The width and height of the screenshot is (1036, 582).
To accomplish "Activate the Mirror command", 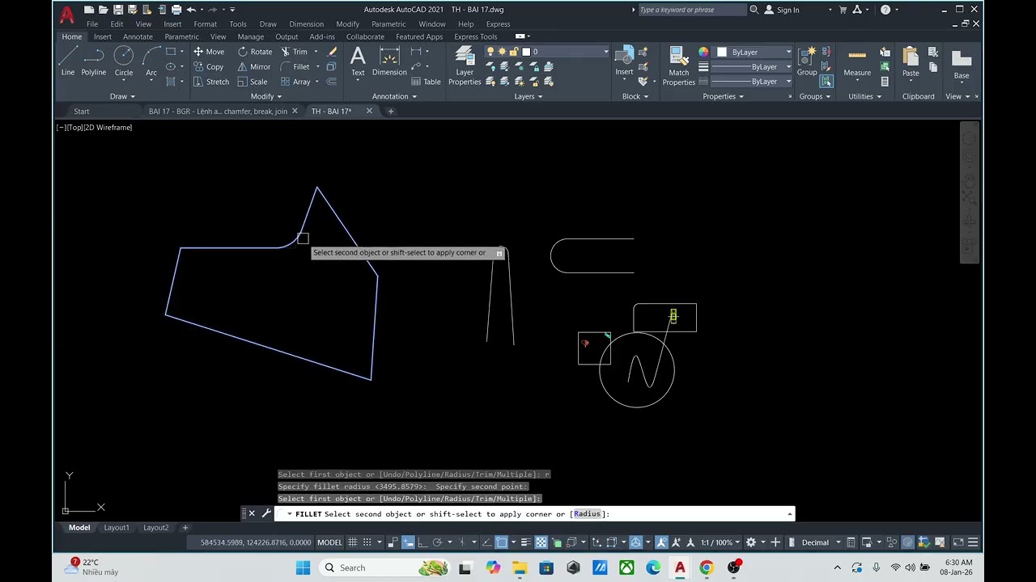I will (x=254, y=67).
